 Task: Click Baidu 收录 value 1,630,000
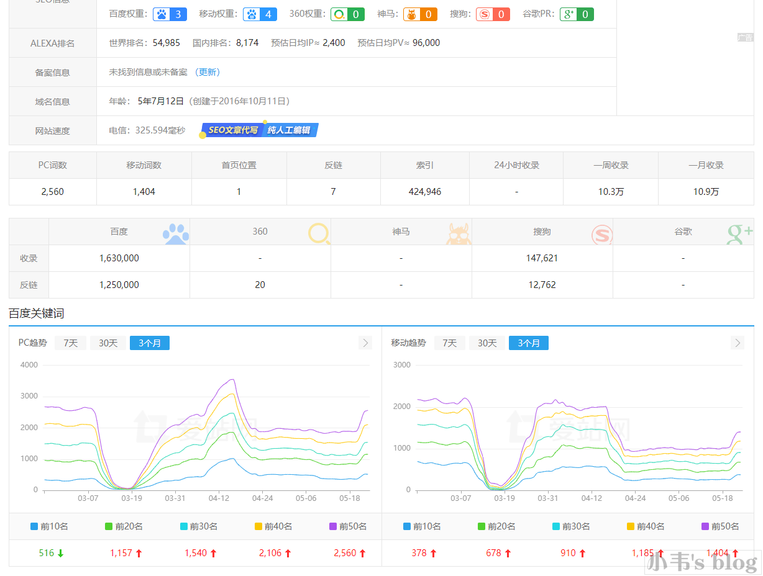(119, 258)
